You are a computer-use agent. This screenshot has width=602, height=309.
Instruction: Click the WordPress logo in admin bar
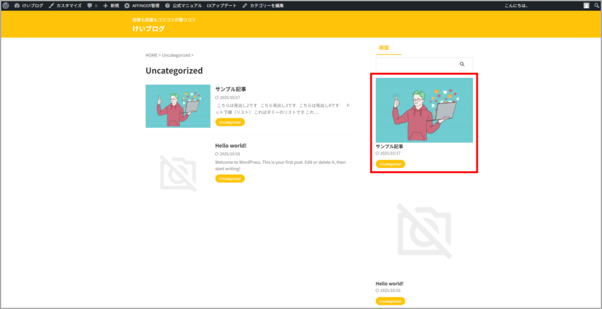(x=6, y=5)
